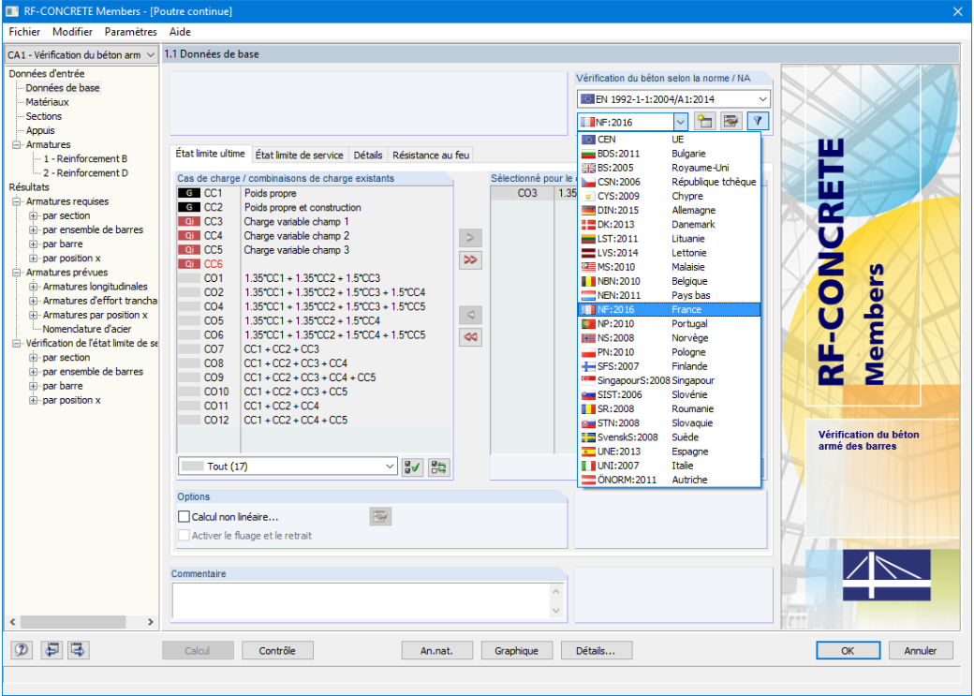Screen dimensions: 974x696
Task: Click the help question mark icon
Action: point(22,650)
